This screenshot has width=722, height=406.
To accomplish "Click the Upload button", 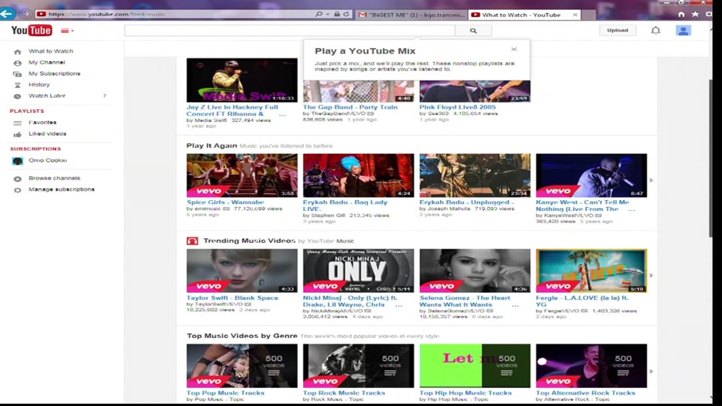I will [617, 30].
